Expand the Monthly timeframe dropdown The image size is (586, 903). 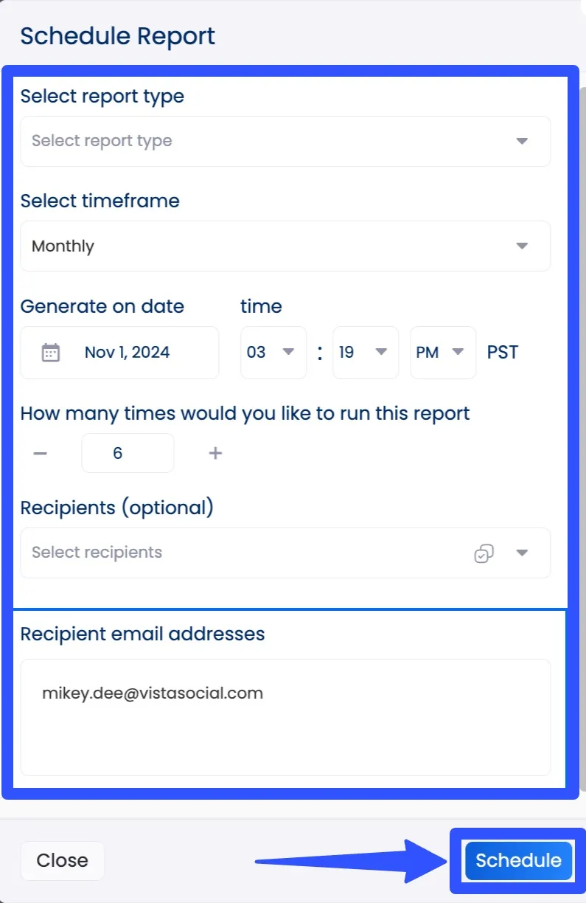point(285,246)
